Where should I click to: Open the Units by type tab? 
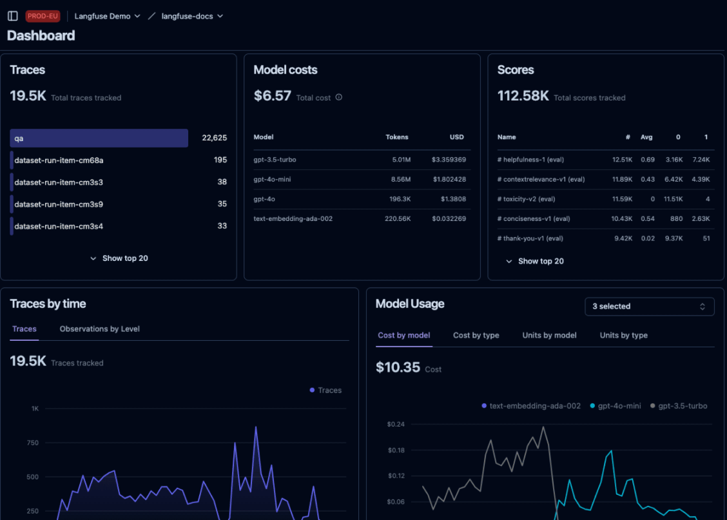(623, 336)
